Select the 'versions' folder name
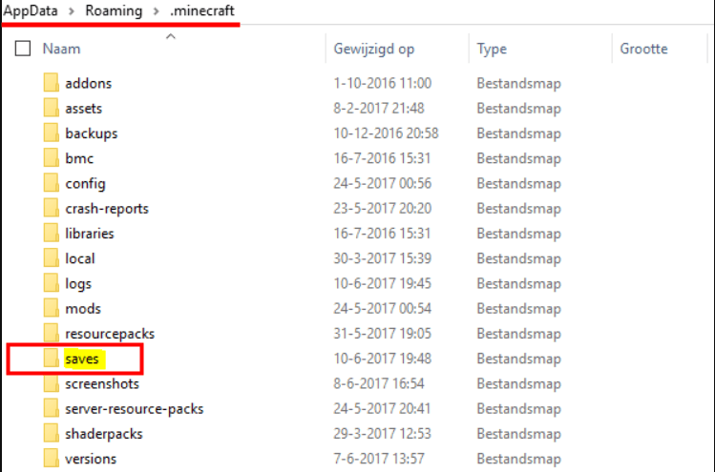Image resolution: width=715 pixels, height=472 pixels. click(91, 460)
